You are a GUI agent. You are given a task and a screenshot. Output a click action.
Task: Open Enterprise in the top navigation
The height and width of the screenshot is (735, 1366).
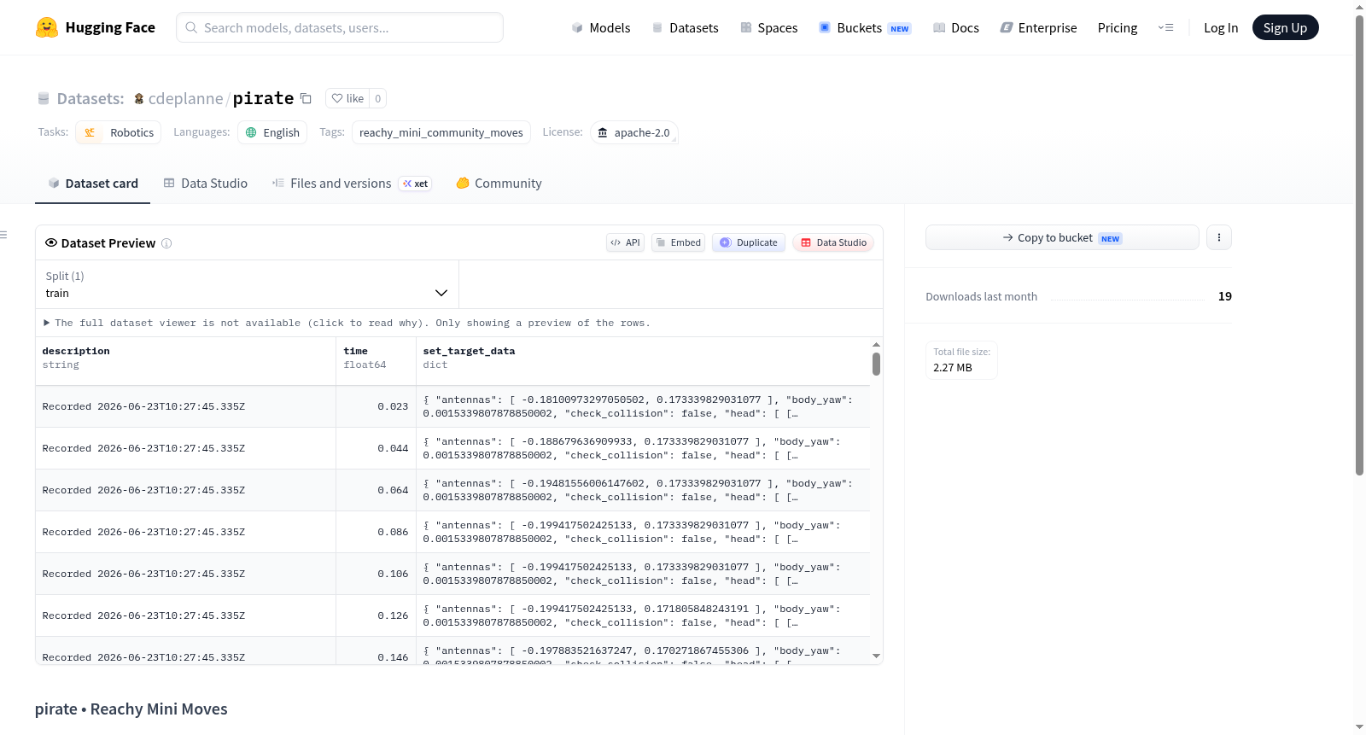click(1038, 27)
